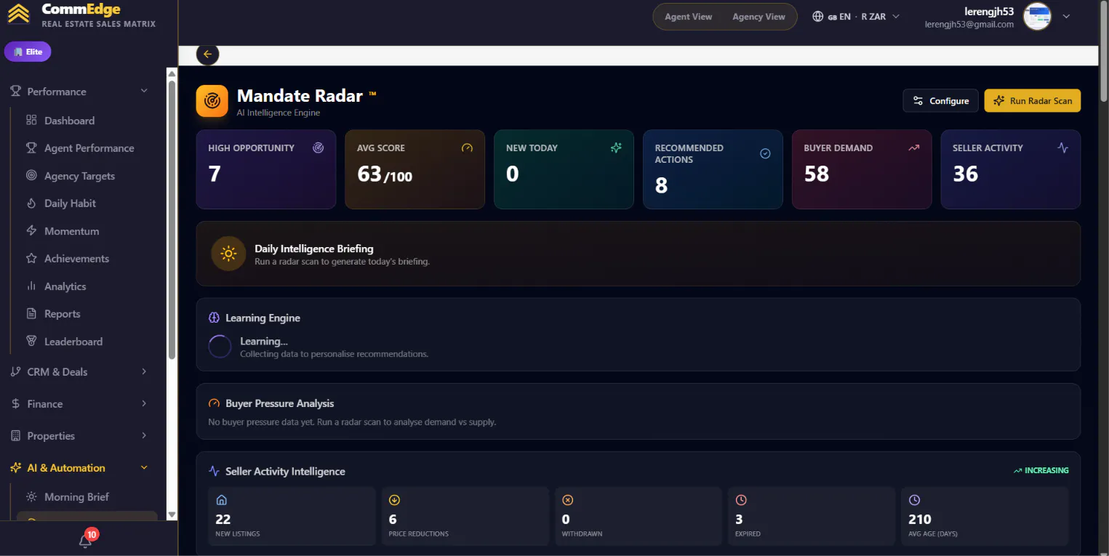Switch to Agent View
Screen dimensions: 1109x556
coord(688,17)
